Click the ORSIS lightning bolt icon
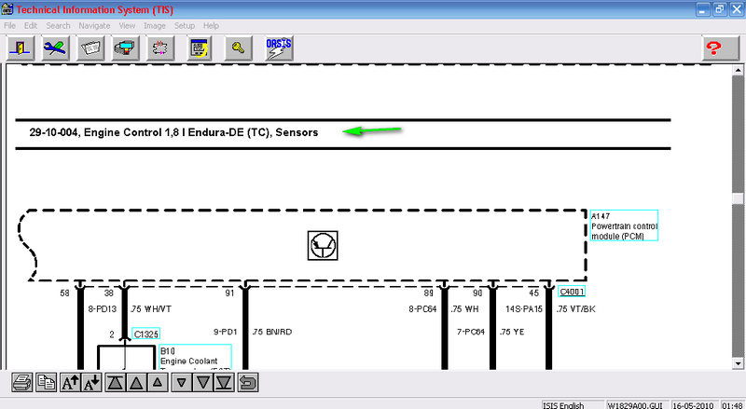The height and width of the screenshot is (409, 746). [277, 48]
